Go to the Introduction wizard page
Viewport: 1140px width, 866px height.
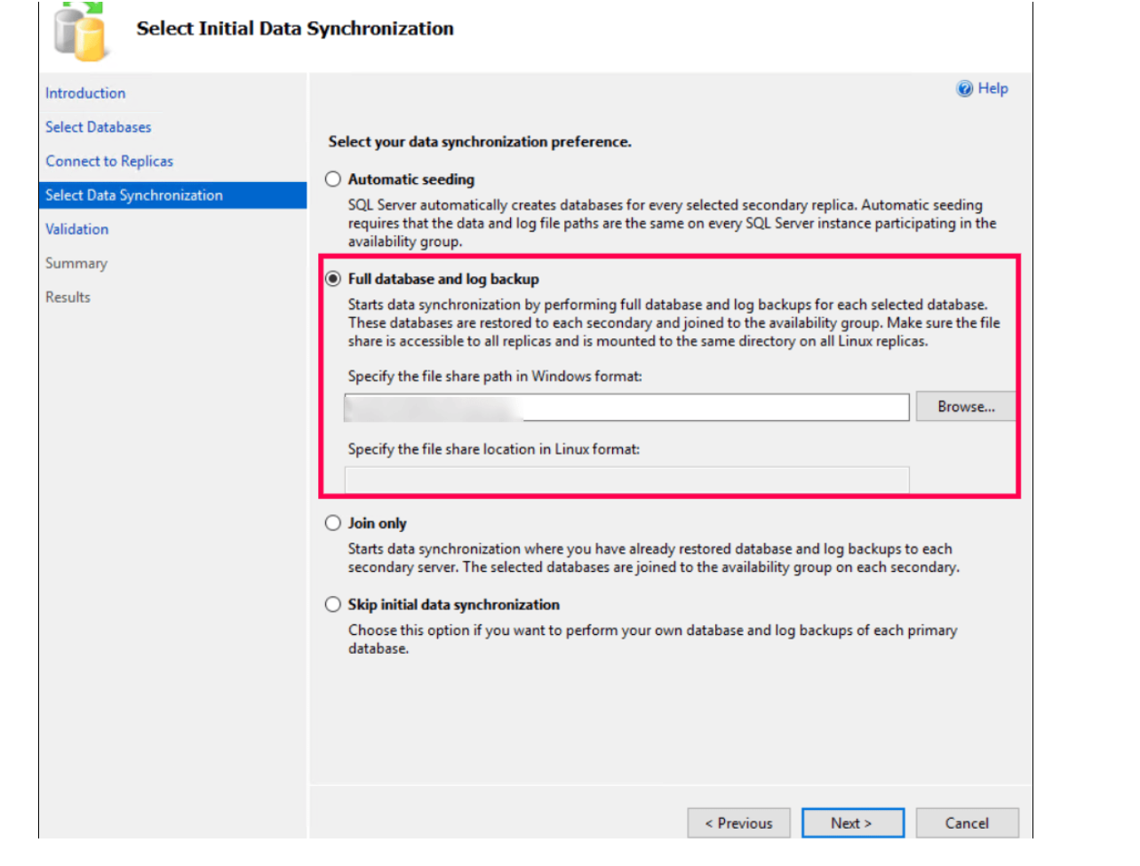coord(85,93)
